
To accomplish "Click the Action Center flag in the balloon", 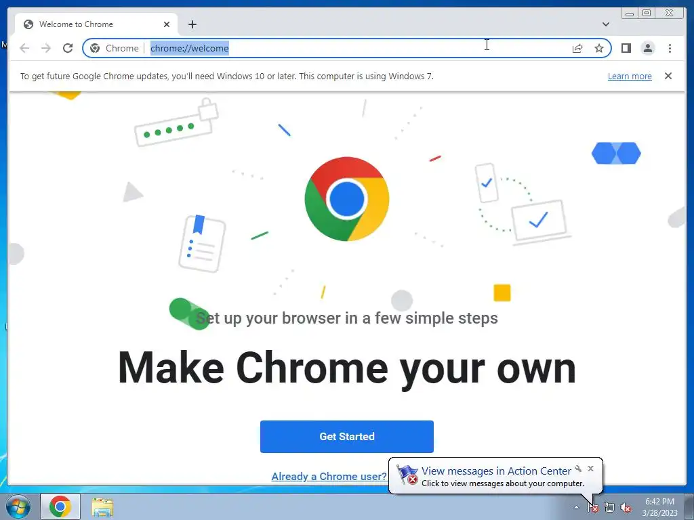I will (x=407, y=475).
